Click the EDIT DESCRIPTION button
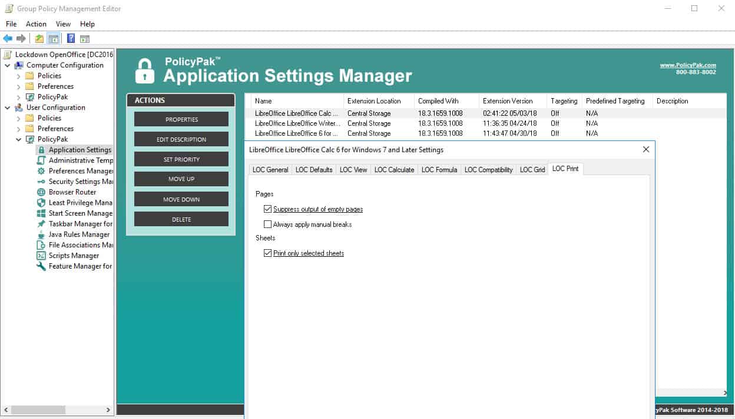Image resolution: width=735 pixels, height=419 pixels. click(x=181, y=139)
